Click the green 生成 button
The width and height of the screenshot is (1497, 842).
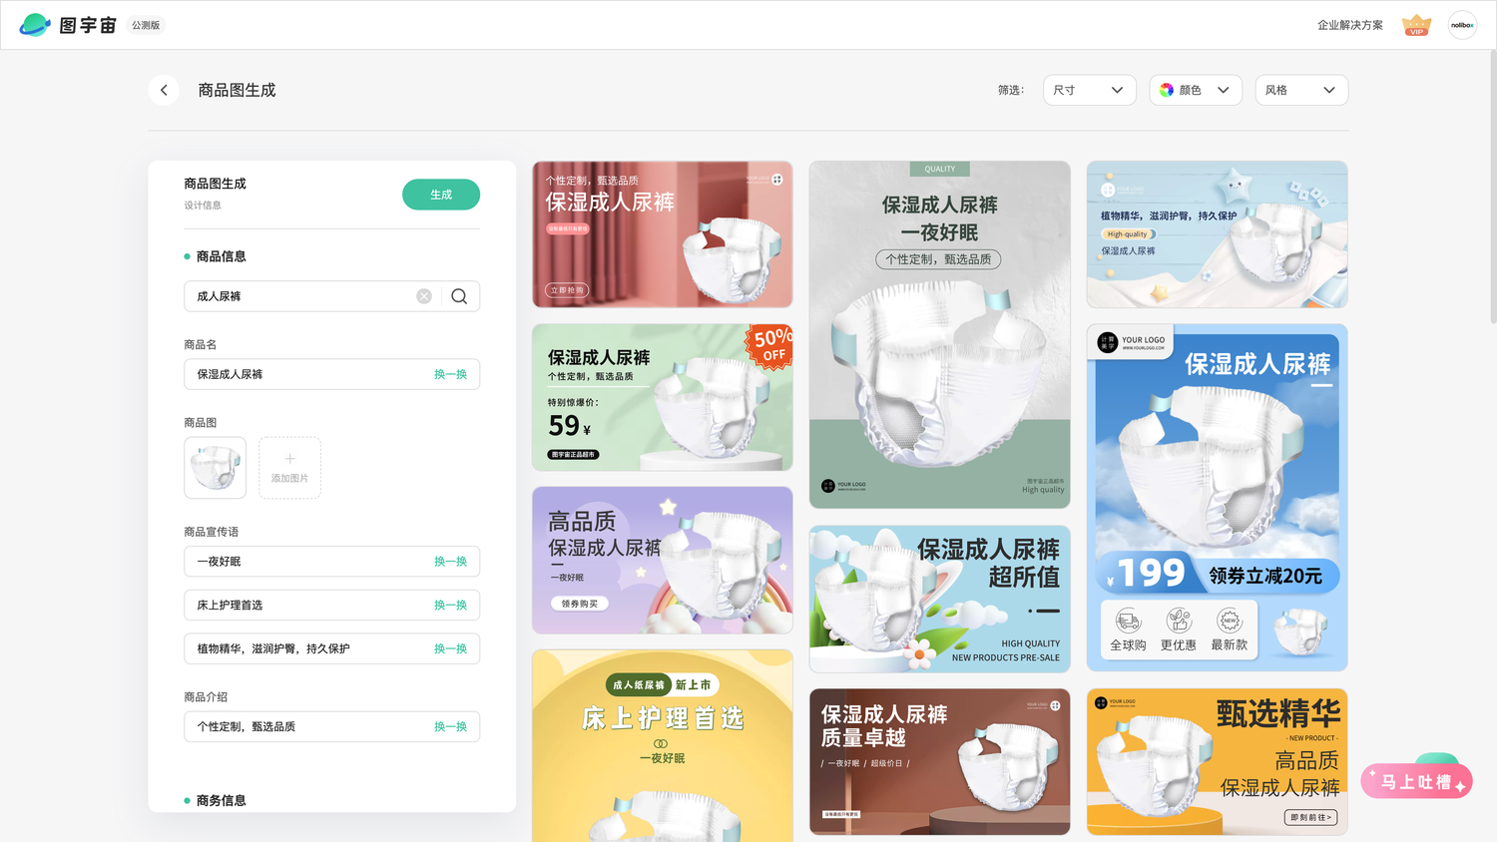click(441, 195)
